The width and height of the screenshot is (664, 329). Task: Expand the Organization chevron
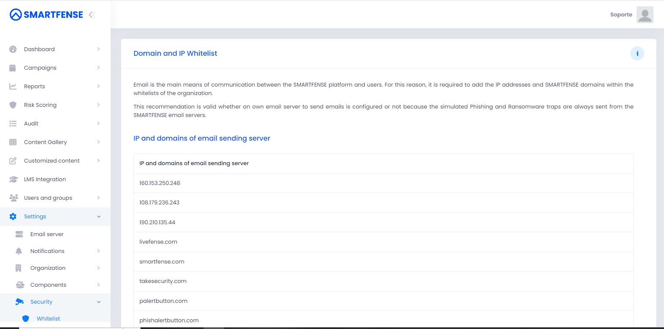pyautogui.click(x=98, y=268)
